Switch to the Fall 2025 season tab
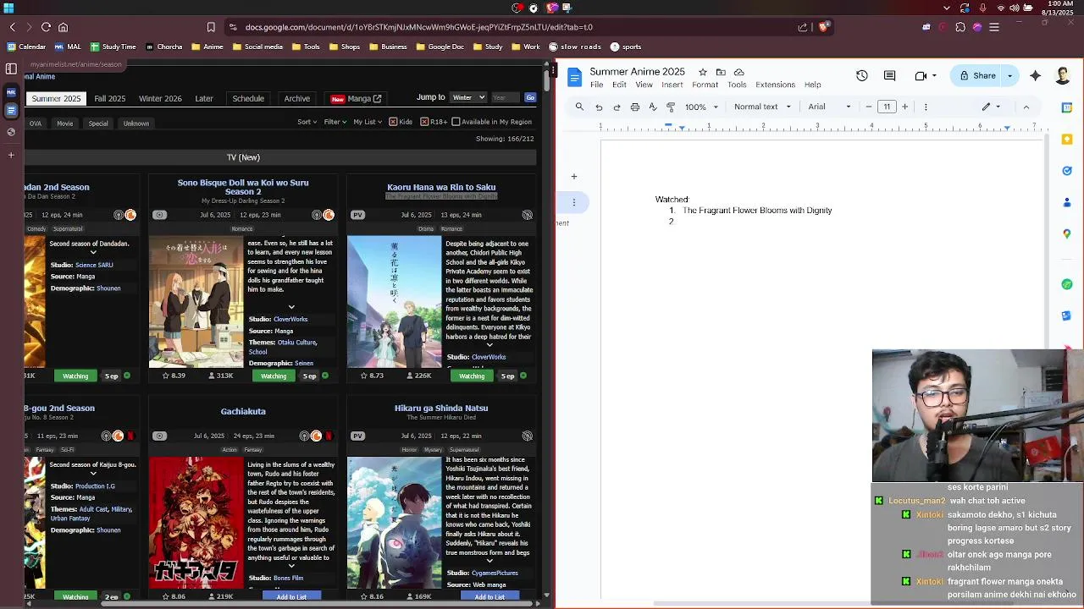1084x609 pixels. click(109, 98)
